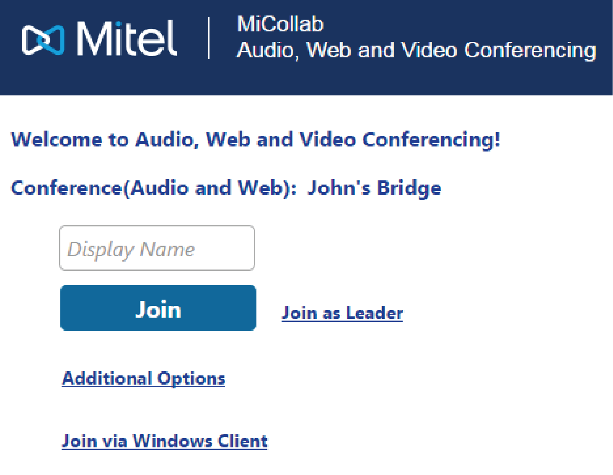Click the Display Name placeholder text
Image resolution: width=613 pixels, height=475 pixels.
(131, 249)
